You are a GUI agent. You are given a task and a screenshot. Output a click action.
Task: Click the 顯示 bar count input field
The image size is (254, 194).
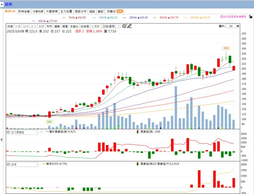(231, 26)
